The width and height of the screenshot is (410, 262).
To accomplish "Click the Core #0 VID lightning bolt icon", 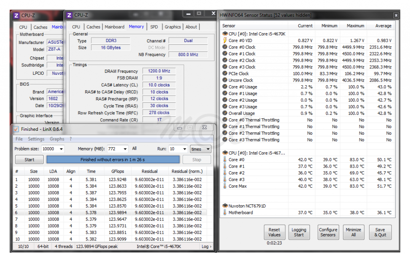I will click(225, 40).
